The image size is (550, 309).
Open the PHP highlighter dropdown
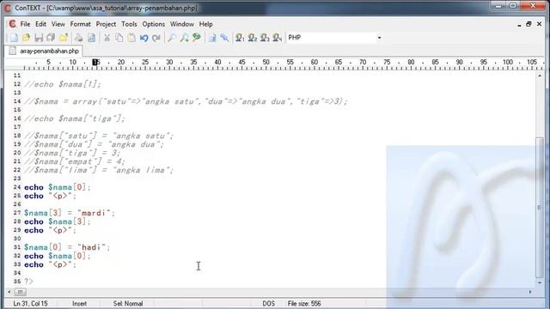pos(379,38)
